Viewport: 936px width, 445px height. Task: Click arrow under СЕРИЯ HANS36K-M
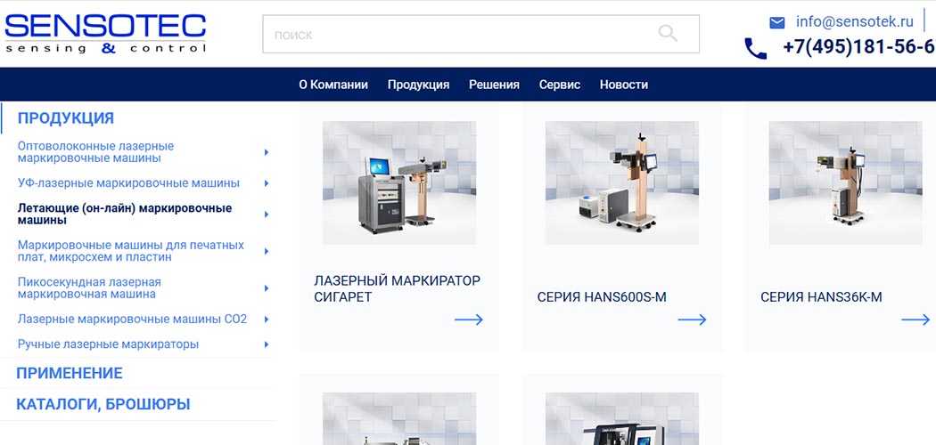pos(915,320)
